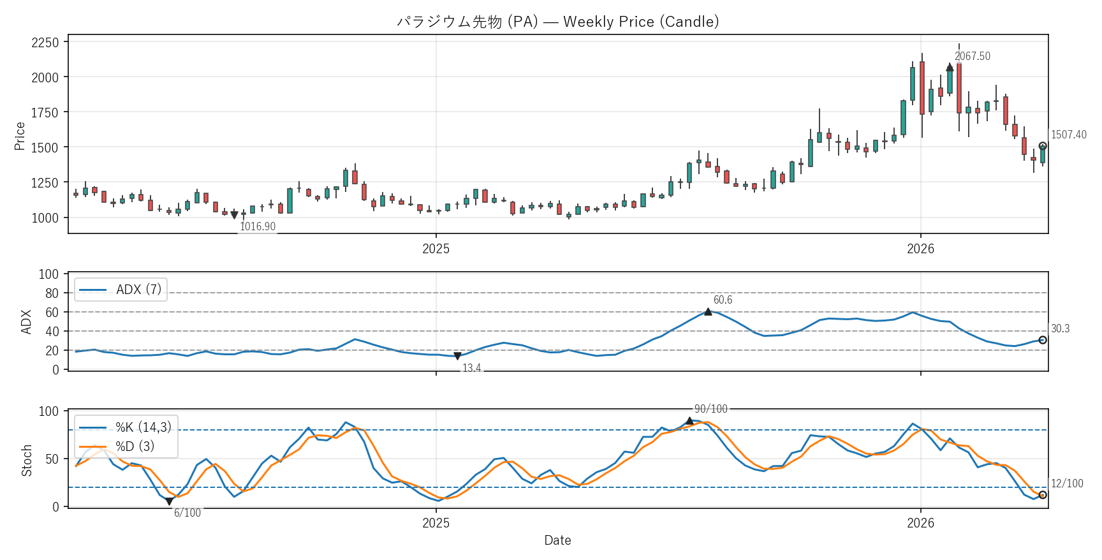The image size is (1102, 560).
Task: Click the blue ADX line swatch in legend
Action: tap(93, 290)
